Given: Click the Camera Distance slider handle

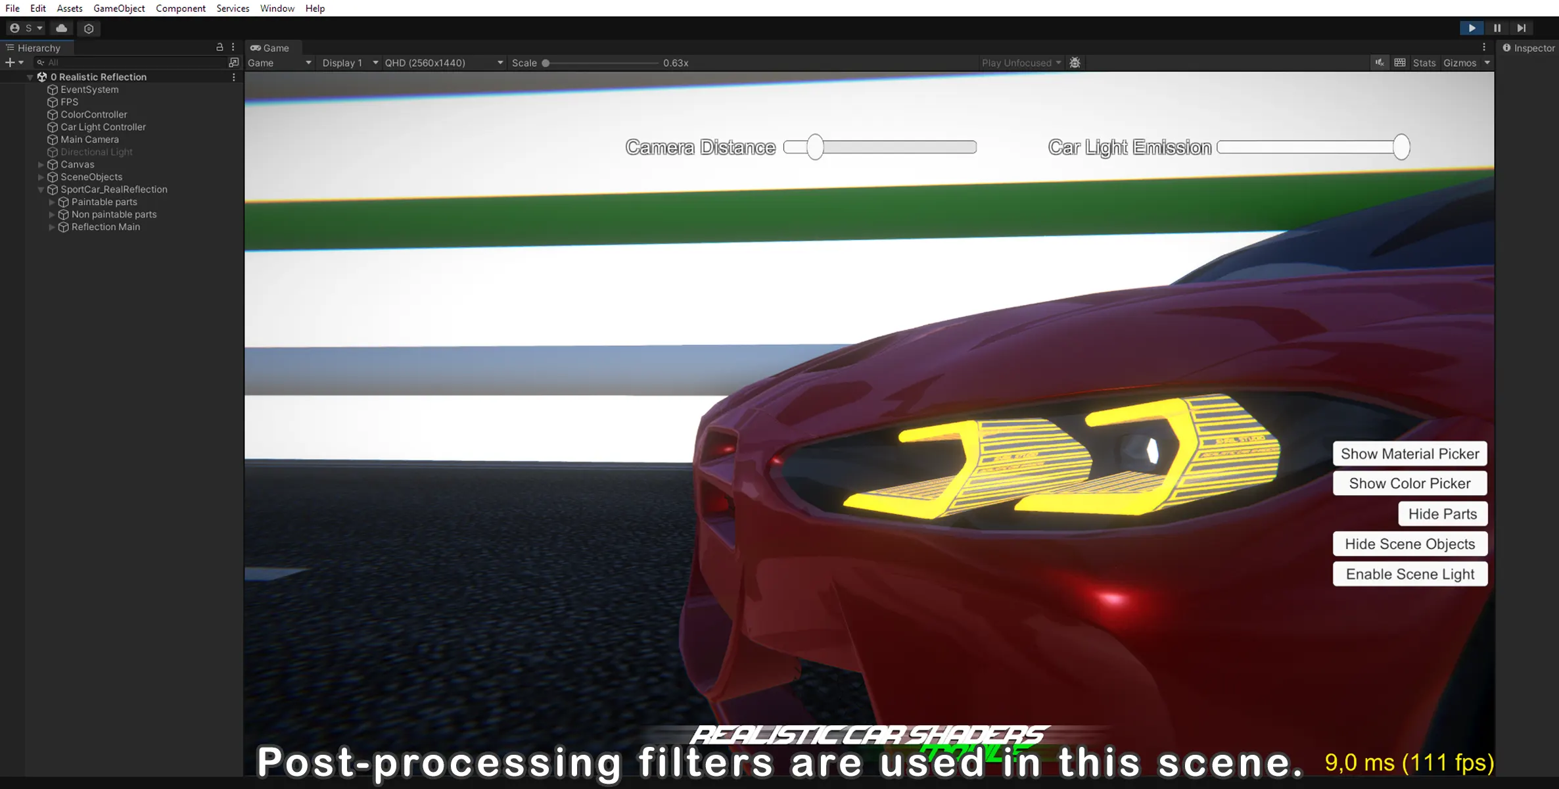Looking at the screenshot, I should [x=815, y=147].
